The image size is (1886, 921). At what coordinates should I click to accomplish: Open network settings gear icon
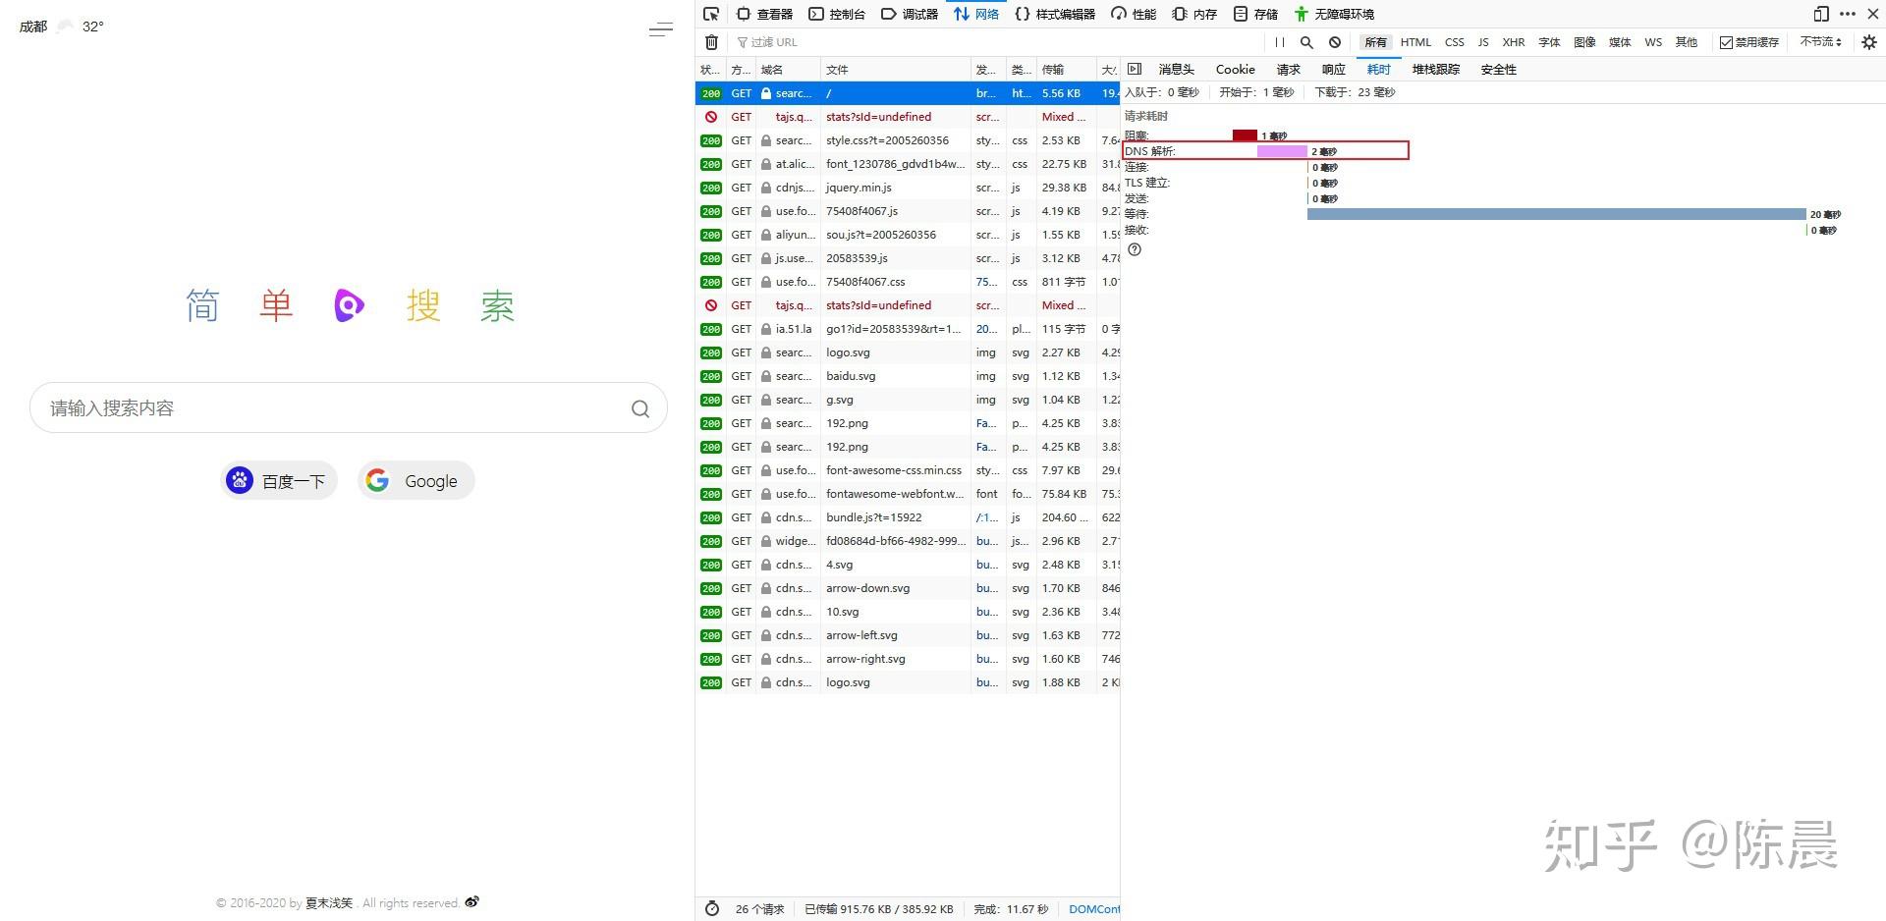point(1869,42)
